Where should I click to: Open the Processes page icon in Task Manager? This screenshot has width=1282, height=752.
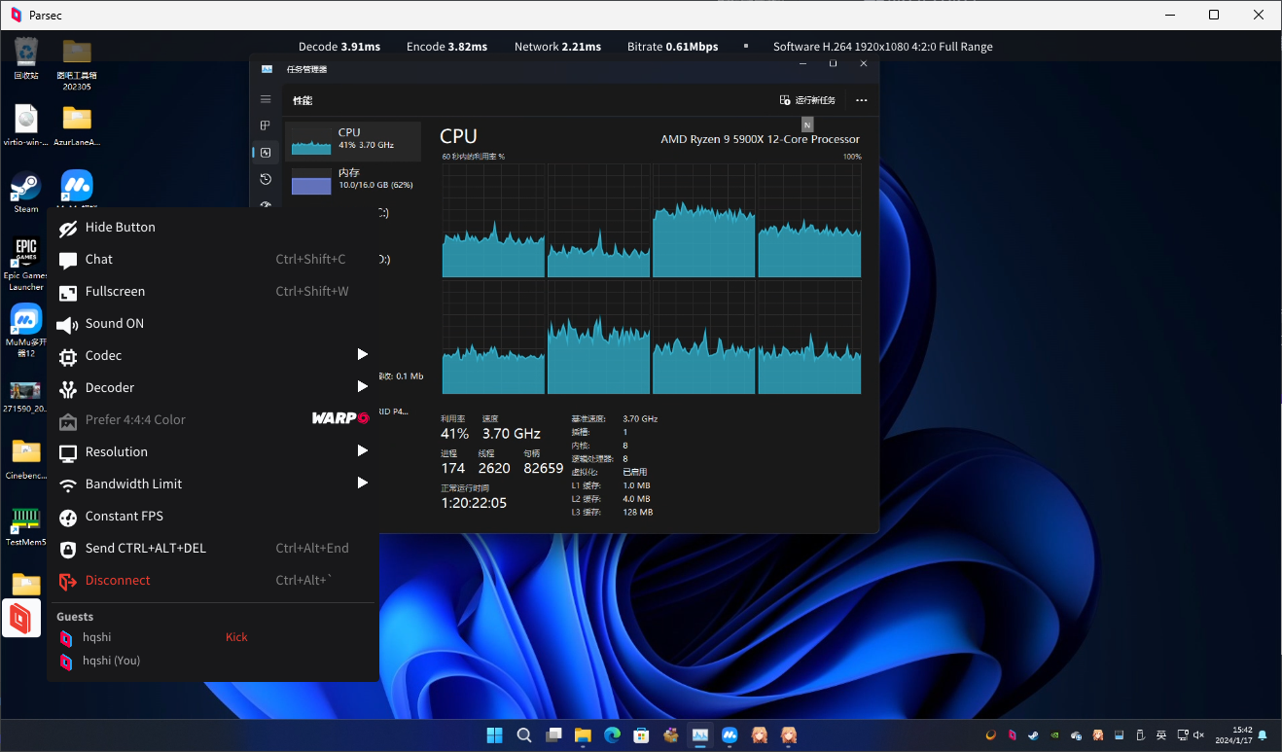(x=266, y=125)
